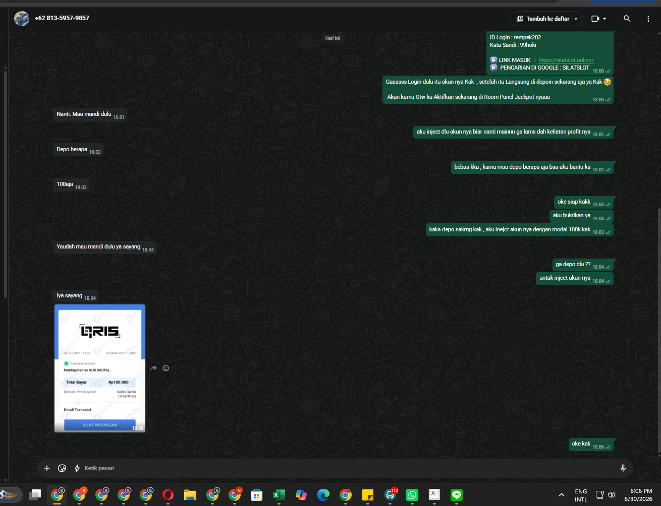Click the "Hari Ini" date label

coord(333,38)
